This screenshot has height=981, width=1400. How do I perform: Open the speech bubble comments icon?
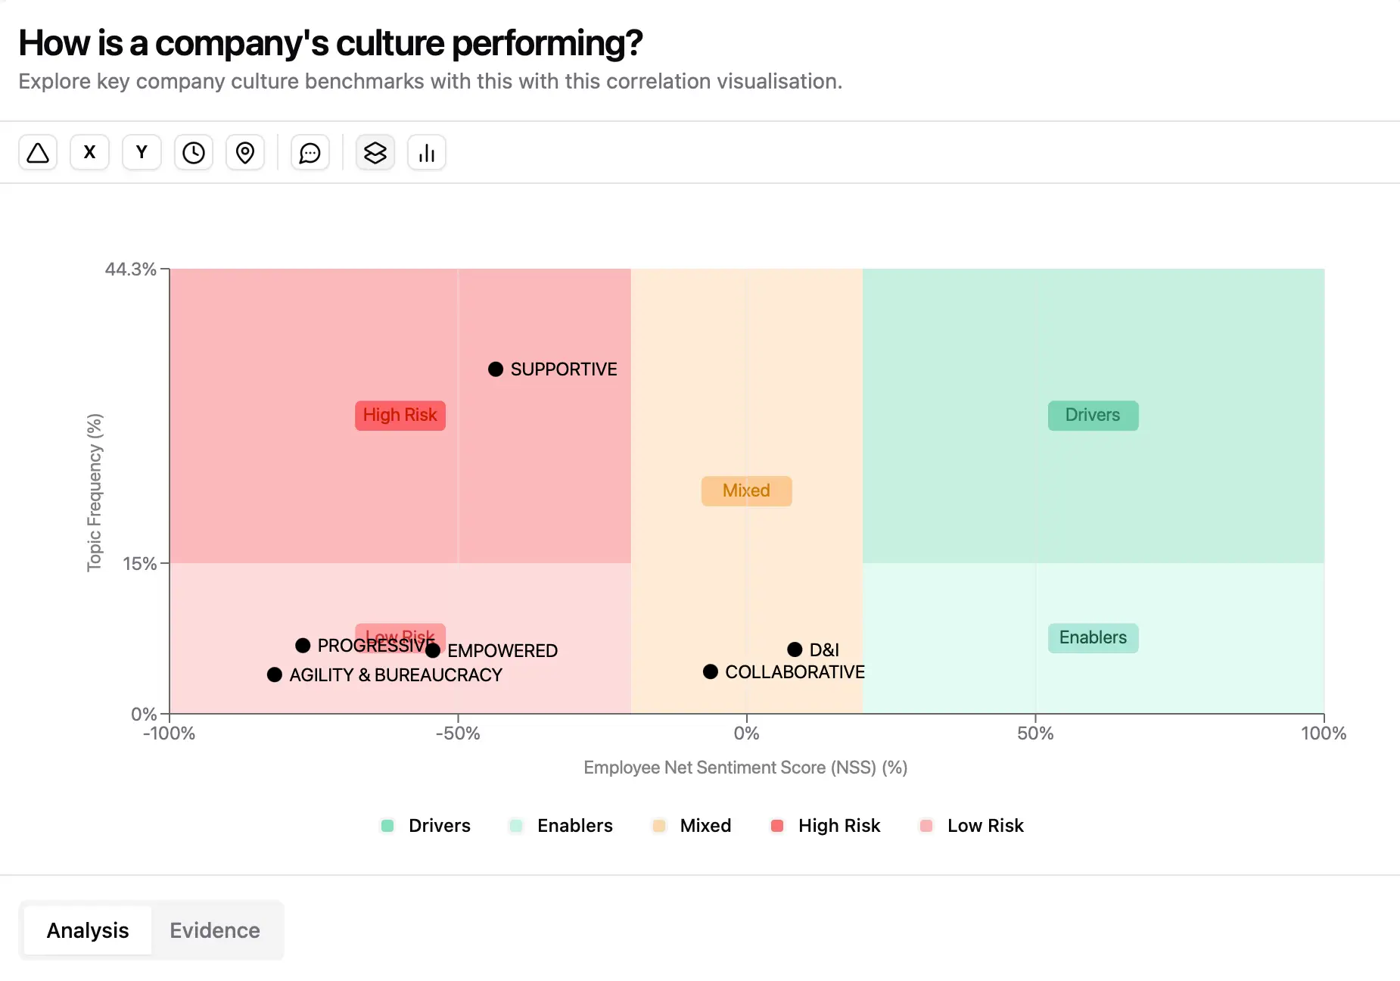tap(310, 153)
